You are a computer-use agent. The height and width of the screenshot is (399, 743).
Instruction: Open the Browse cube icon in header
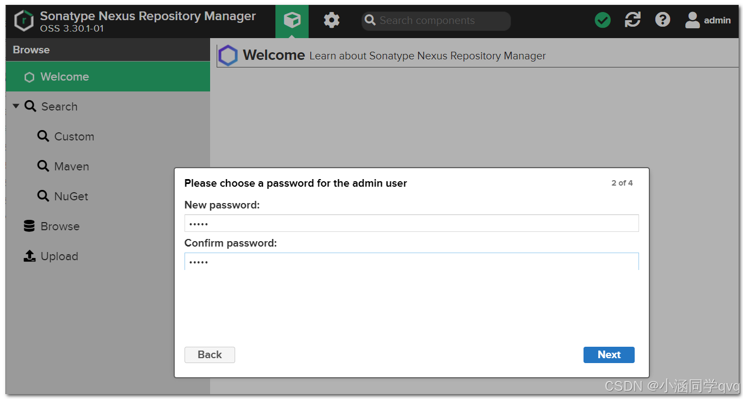(x=292, y=21)
